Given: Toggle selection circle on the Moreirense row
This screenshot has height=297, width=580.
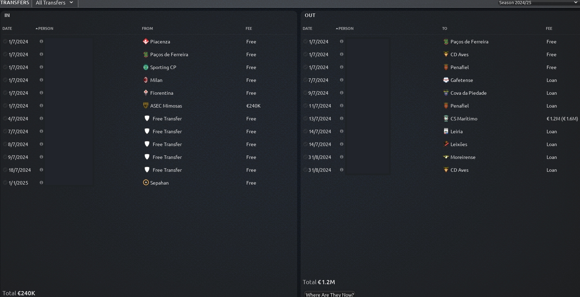Looking at the screenshot, I should 305,157.
